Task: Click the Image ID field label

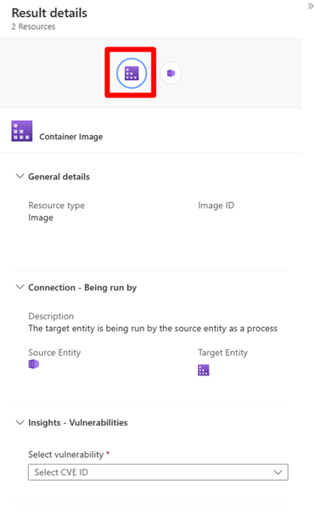Action: click(216, 206)
